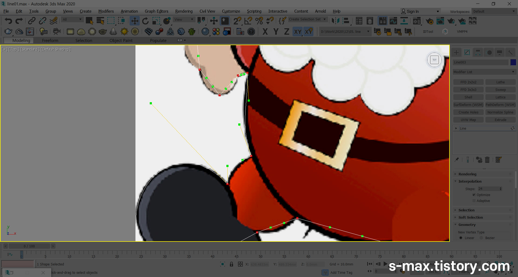The image size is (518, 277).
Task: Apply the Sweep modifier button
Action: point(500,90)
